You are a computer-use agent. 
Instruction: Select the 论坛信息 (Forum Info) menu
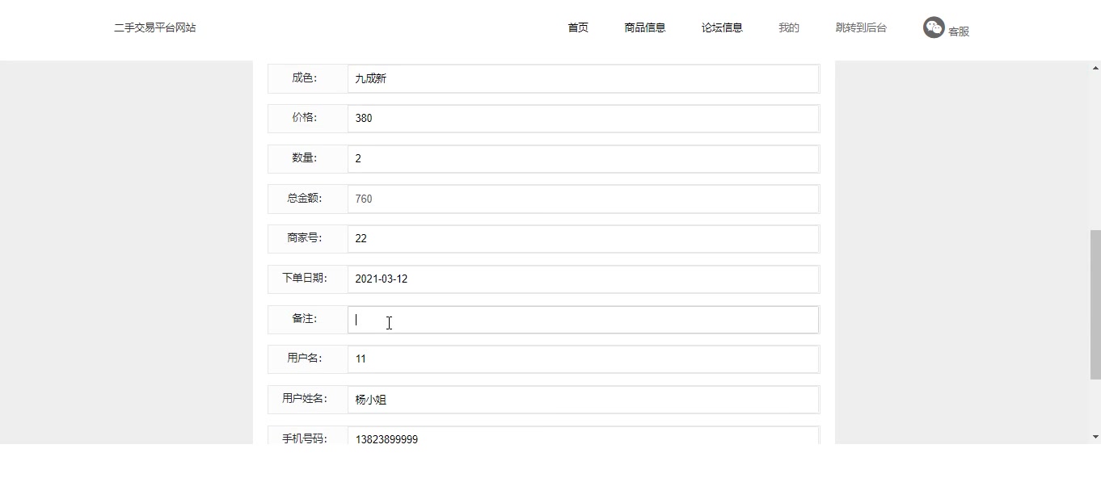(722, 27)
